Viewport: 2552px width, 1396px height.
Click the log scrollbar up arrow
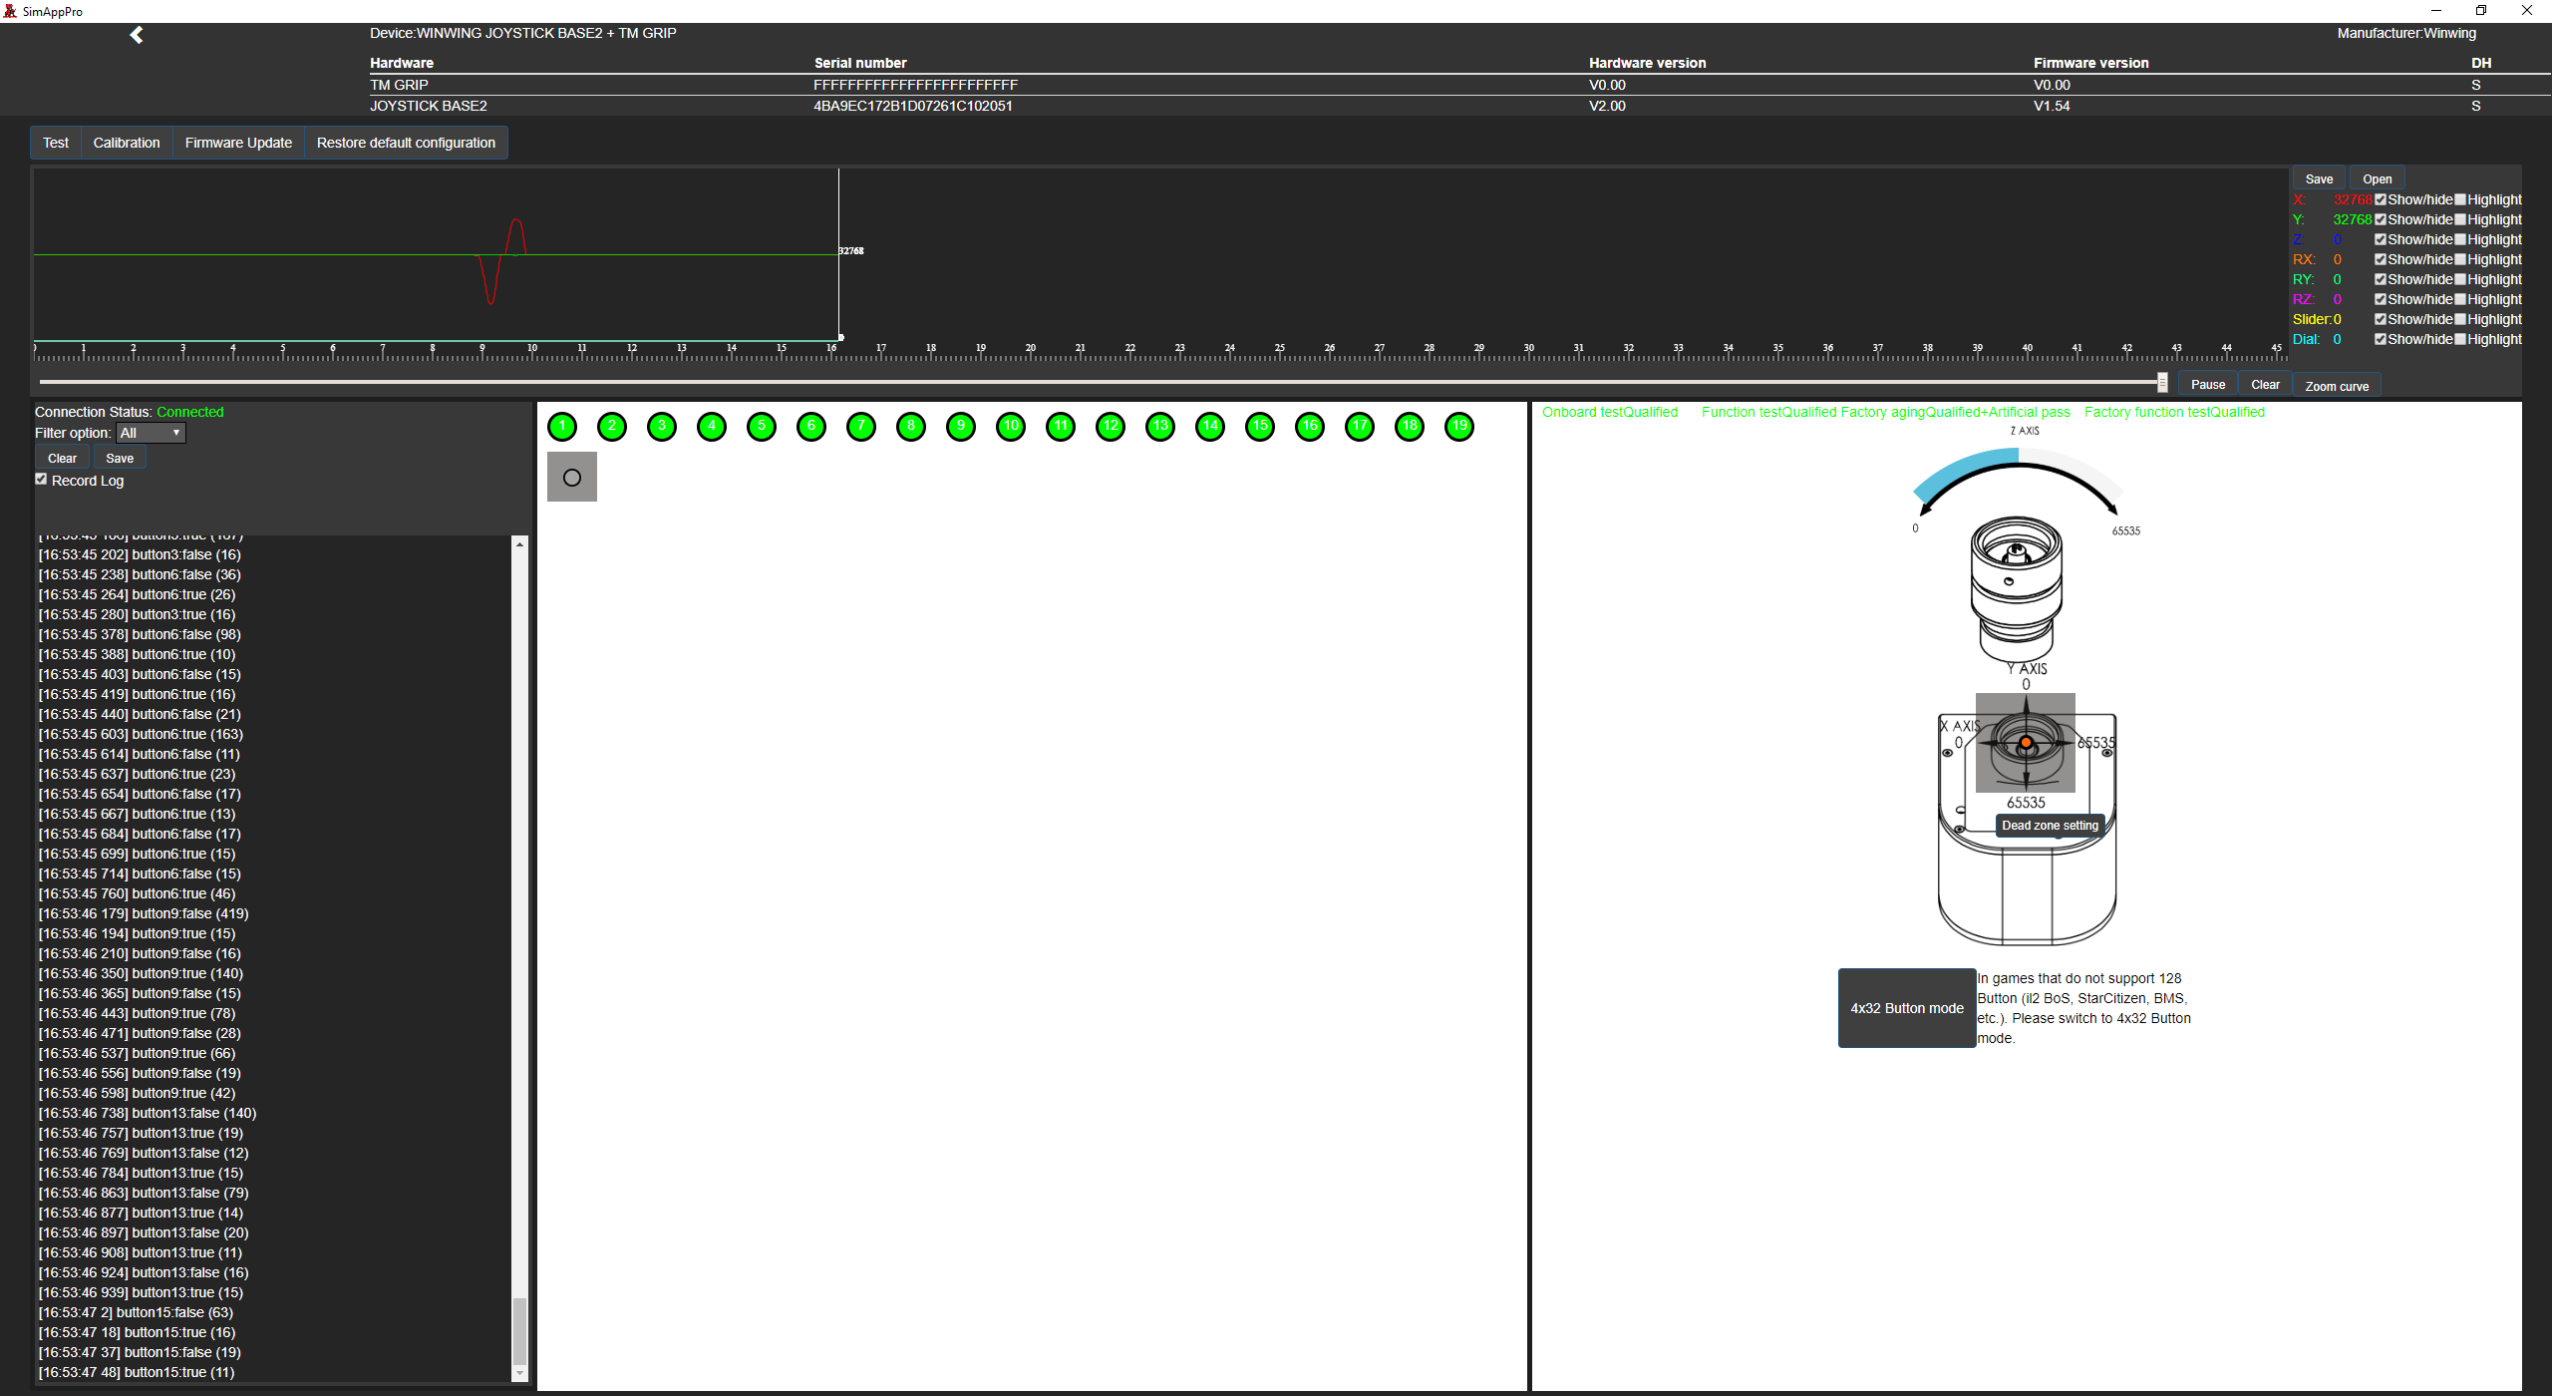[519, 544]
